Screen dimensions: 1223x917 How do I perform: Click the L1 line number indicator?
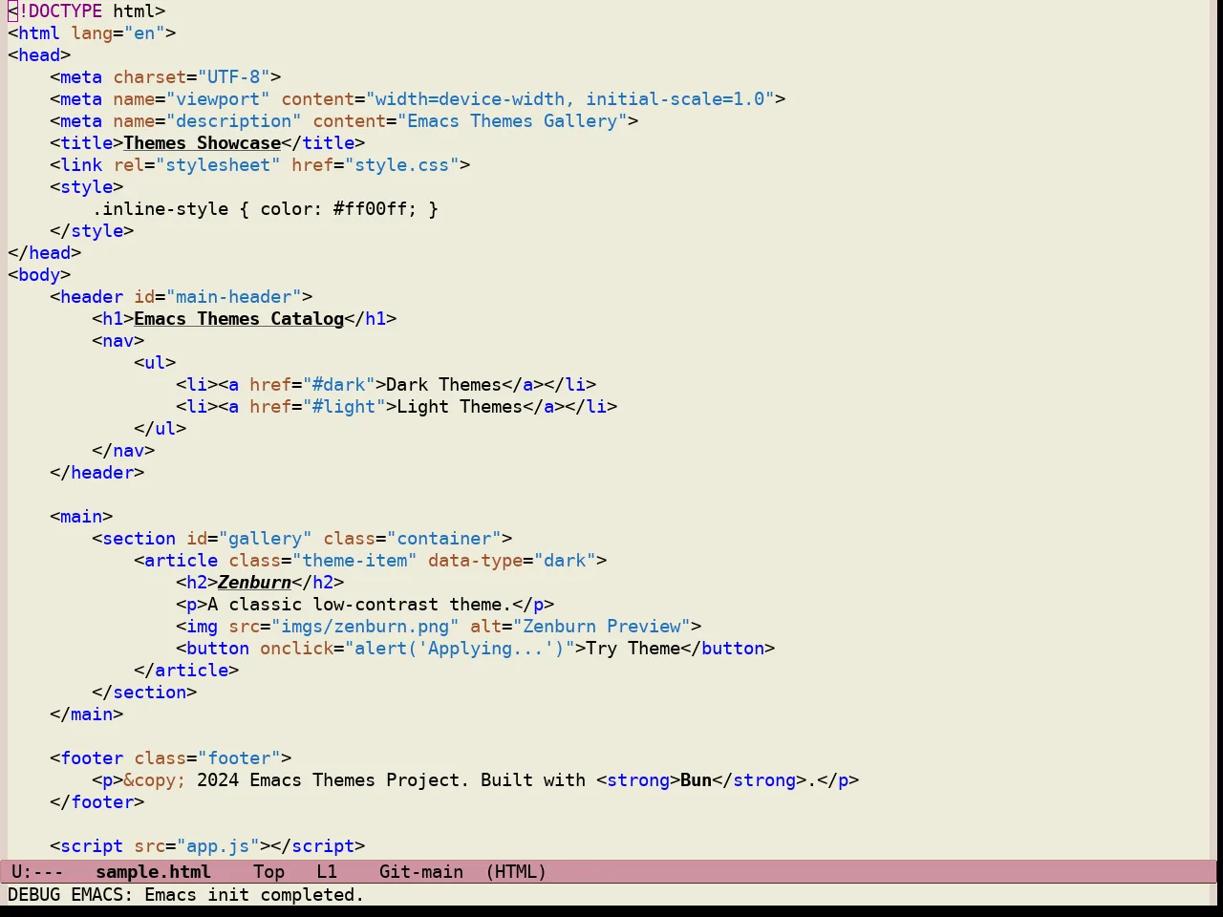(x=327, y=872)
